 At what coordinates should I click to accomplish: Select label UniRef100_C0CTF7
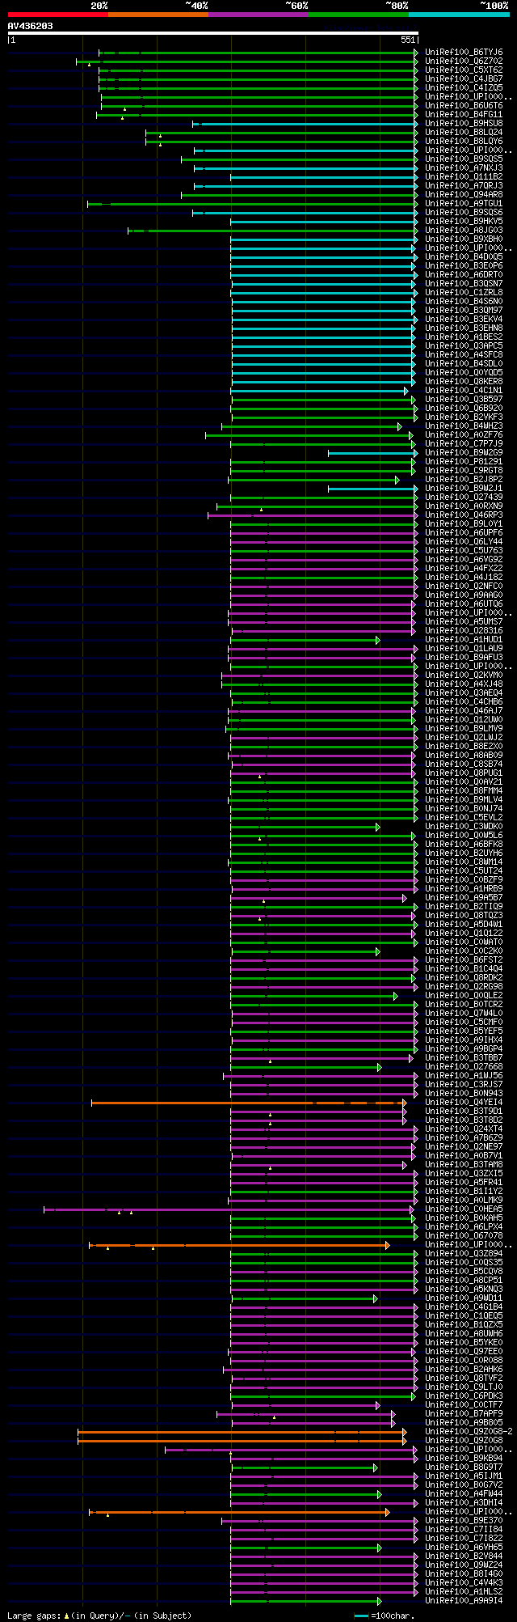pos(464,1404)
